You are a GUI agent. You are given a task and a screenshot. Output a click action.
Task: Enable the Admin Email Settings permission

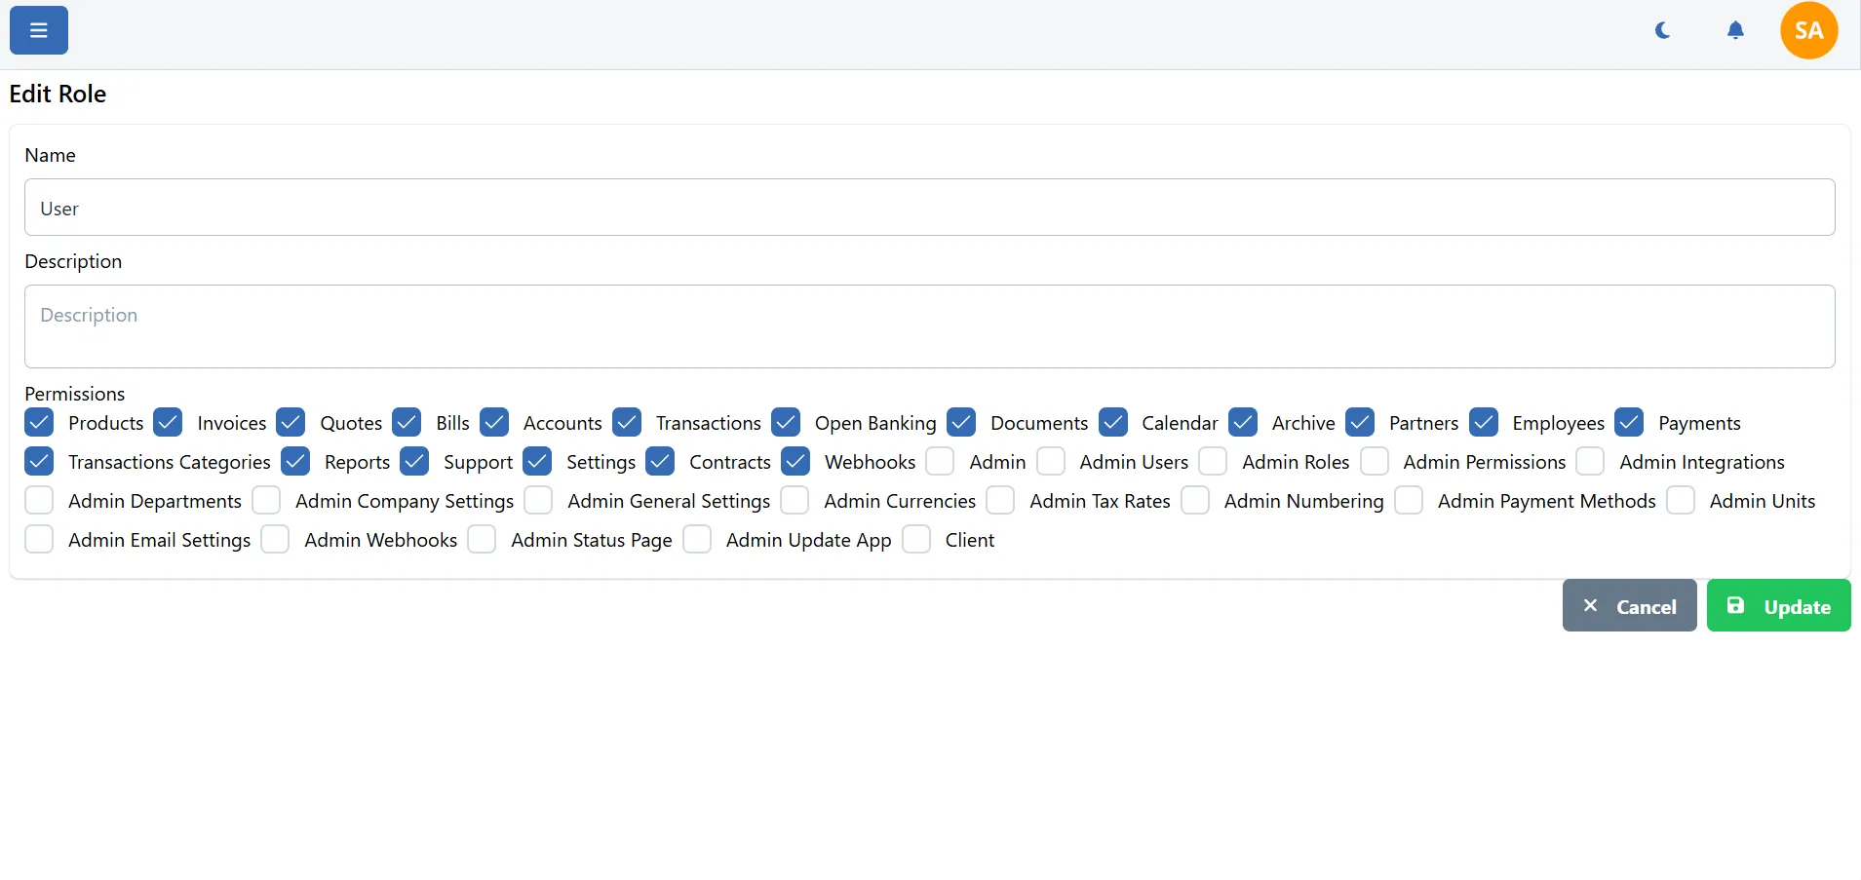pyautogui.click(x=39, y=540)
